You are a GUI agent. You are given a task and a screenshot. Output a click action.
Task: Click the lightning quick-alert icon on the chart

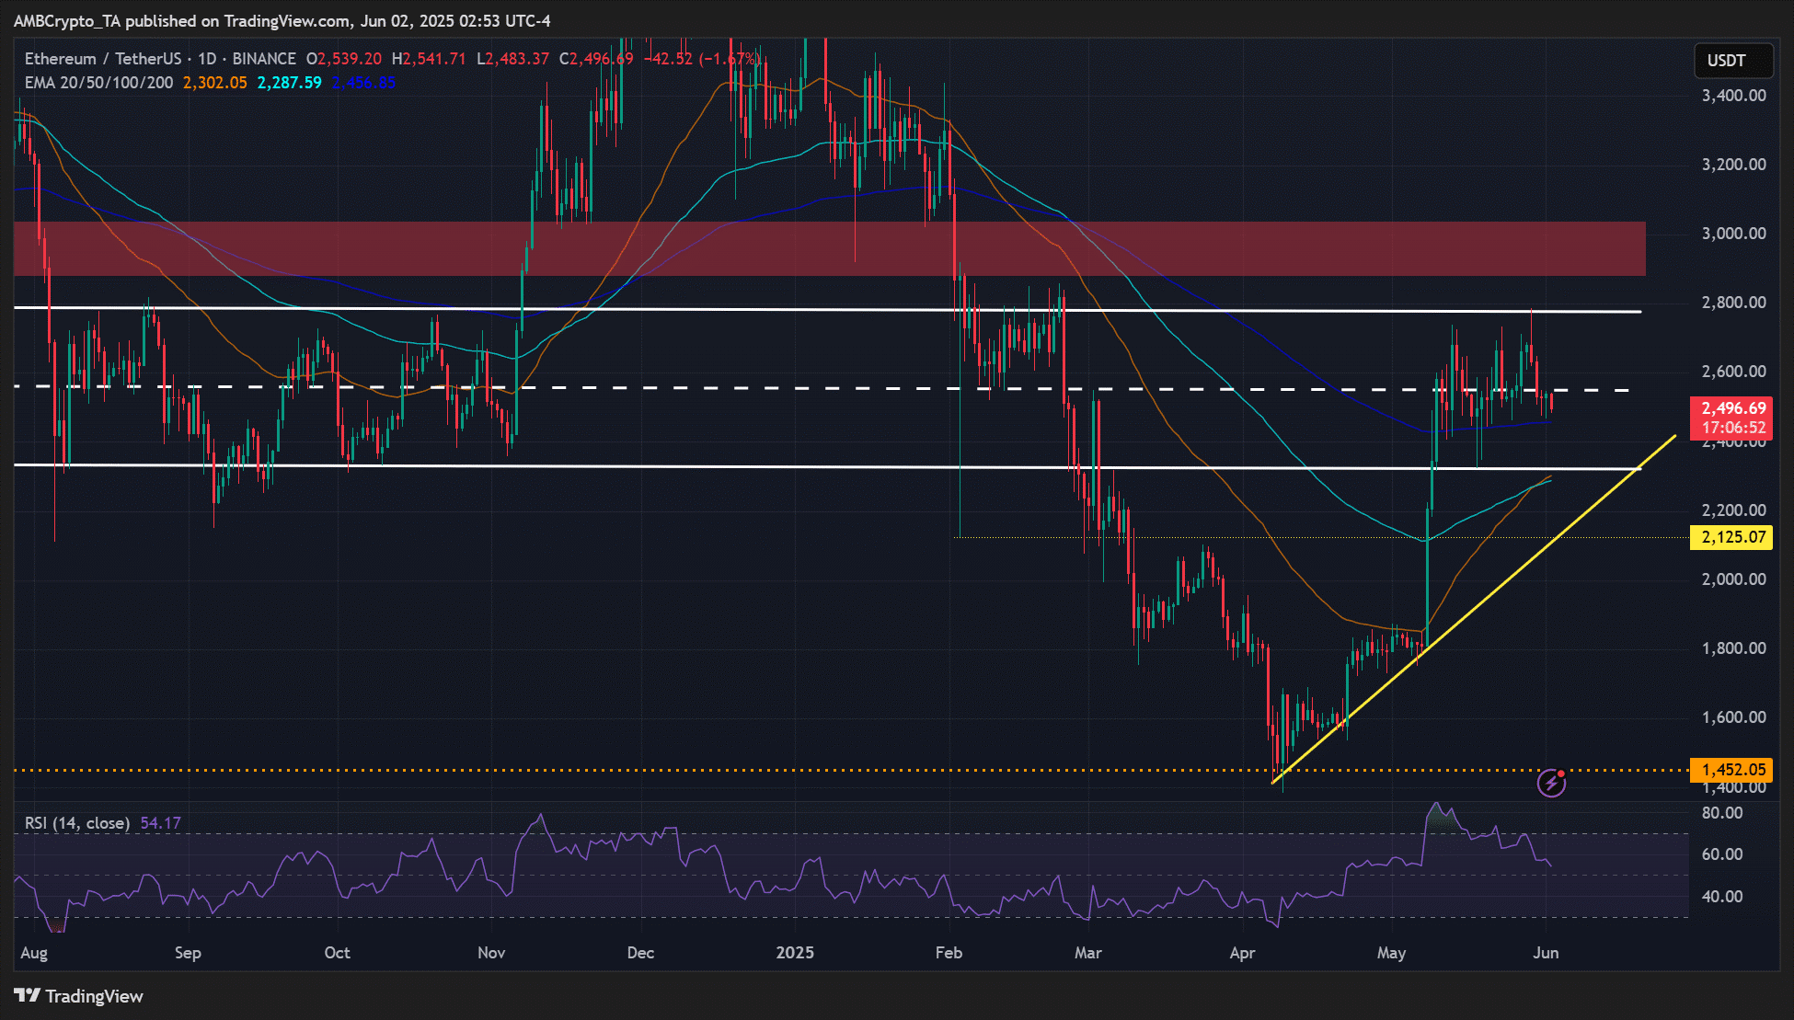(x=1550, y=783)
